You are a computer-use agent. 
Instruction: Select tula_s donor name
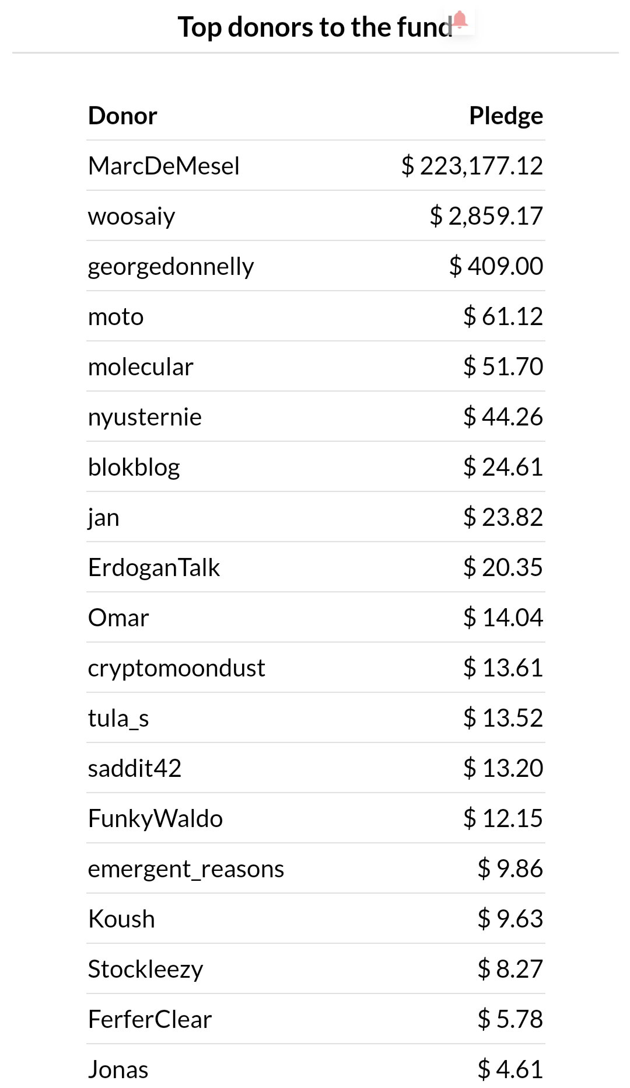pos(118,719)
